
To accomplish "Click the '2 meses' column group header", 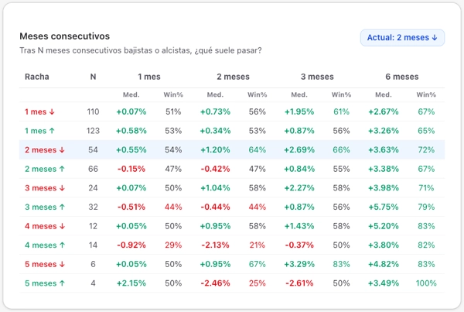I will tap(234, 77).
